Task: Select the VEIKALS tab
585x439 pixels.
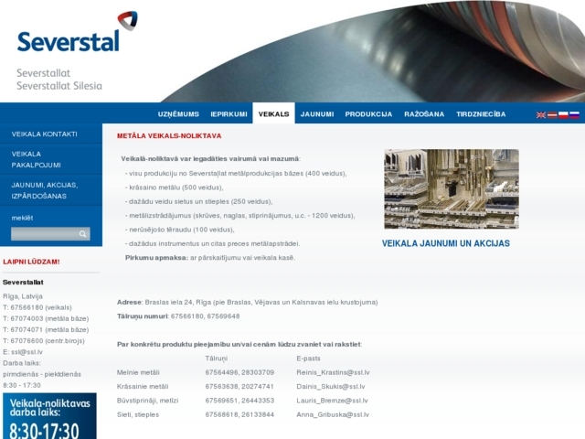Action: [x=273, y=114]
